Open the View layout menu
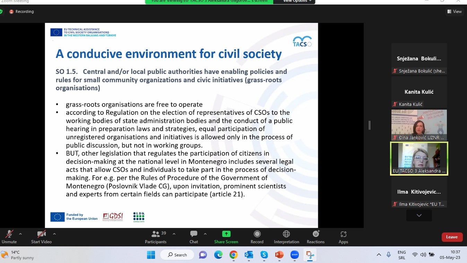Viewport: 467px width, 263px height. pyautogui.click(x=455, y=11)
